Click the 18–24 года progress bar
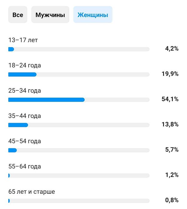This screenshot has width=187, height=209. point(79,74)
